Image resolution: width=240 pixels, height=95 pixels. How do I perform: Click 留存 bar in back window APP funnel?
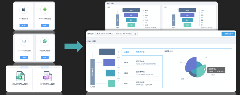click(x=131, y=20)
